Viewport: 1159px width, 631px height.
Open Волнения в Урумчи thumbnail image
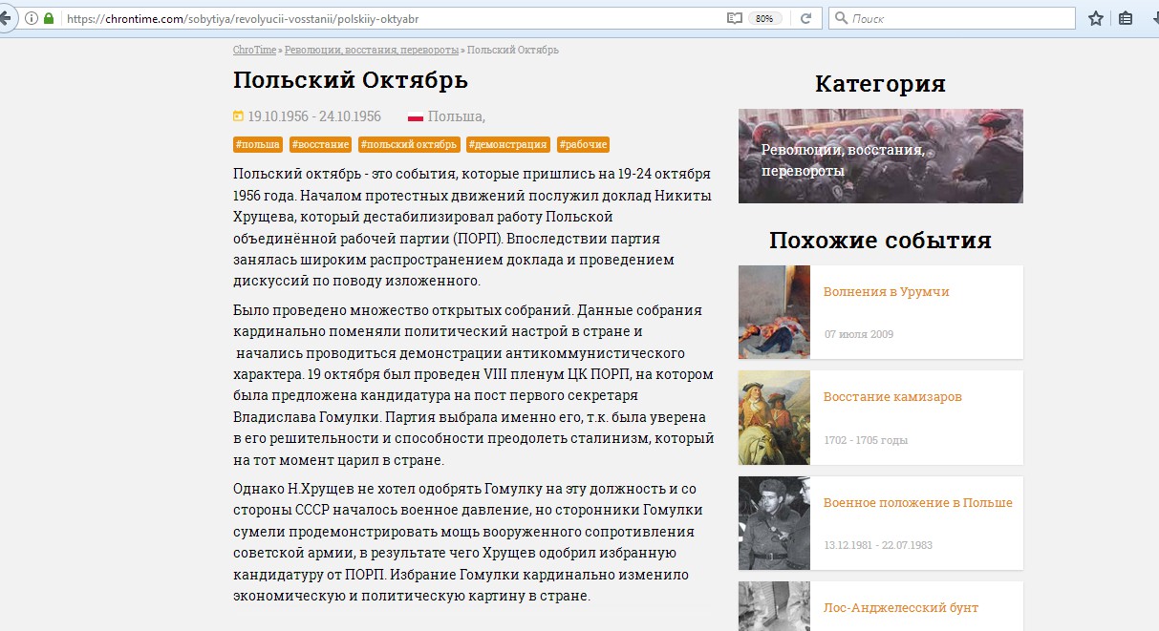click(x=774, y=312)
